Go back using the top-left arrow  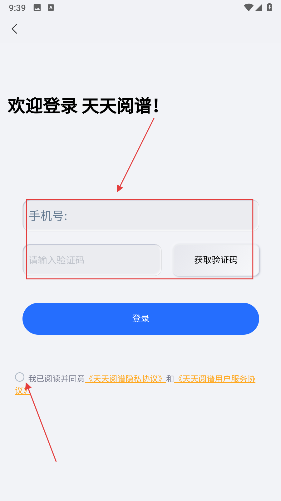[x=14, y=29]
